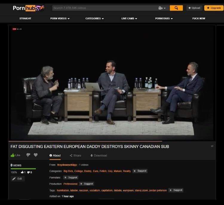Click the green thumbs-up Like icon

pyautogui.click(x=13, y=155)
